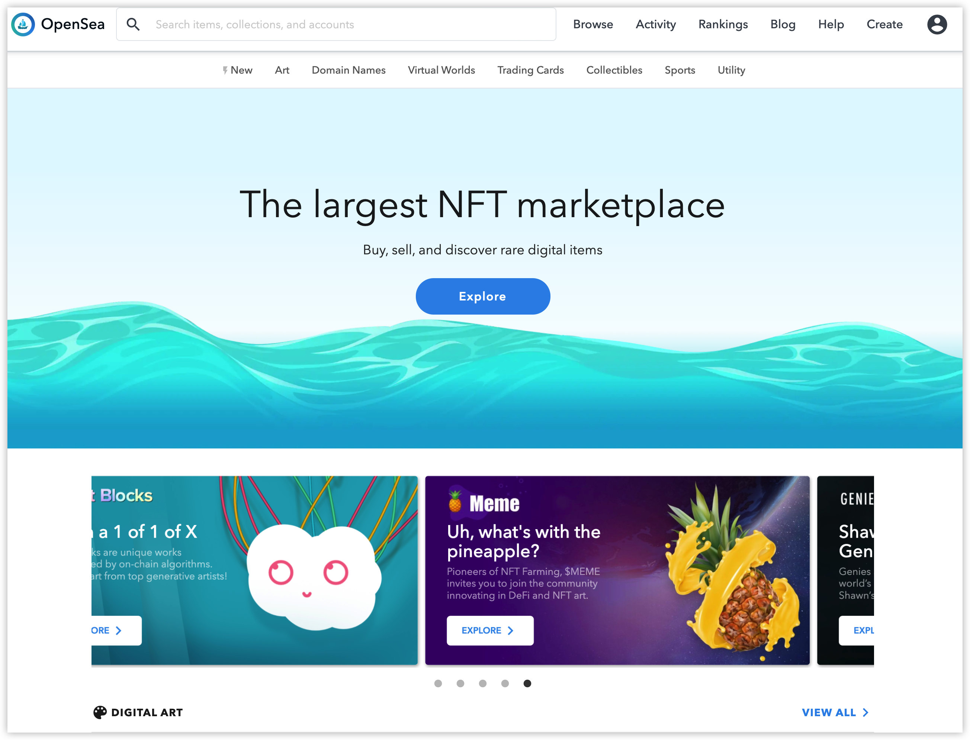Click the search magnifier icon

pyautogui.click(x=133, y=24)
